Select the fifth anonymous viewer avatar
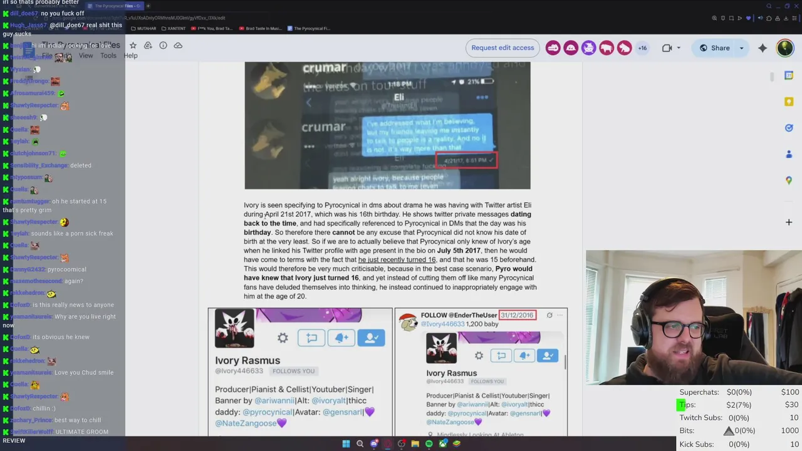This screenshot has width=802, height=451. coord(624,48)
